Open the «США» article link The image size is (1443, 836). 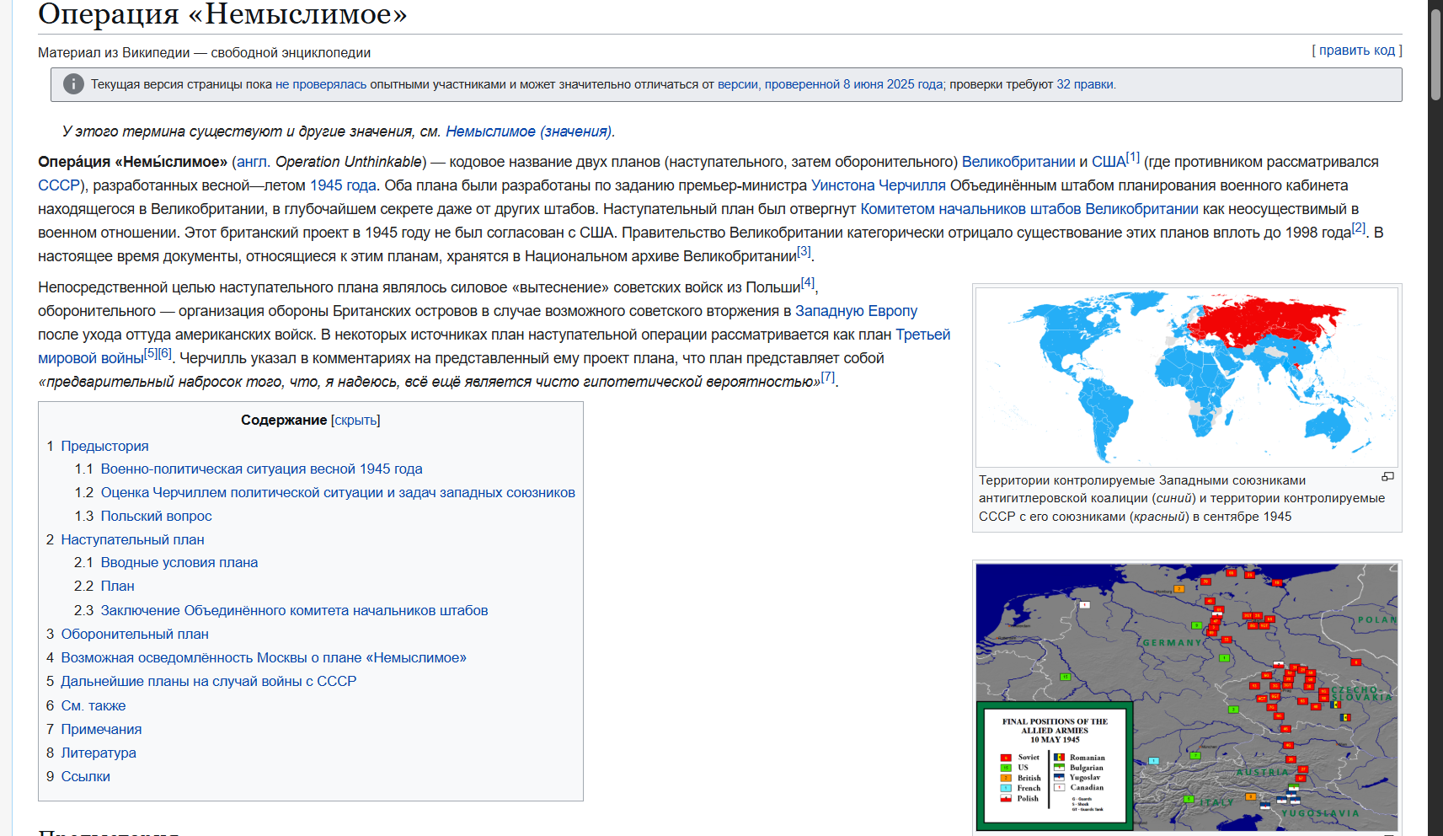click(x=1109, y=162)
